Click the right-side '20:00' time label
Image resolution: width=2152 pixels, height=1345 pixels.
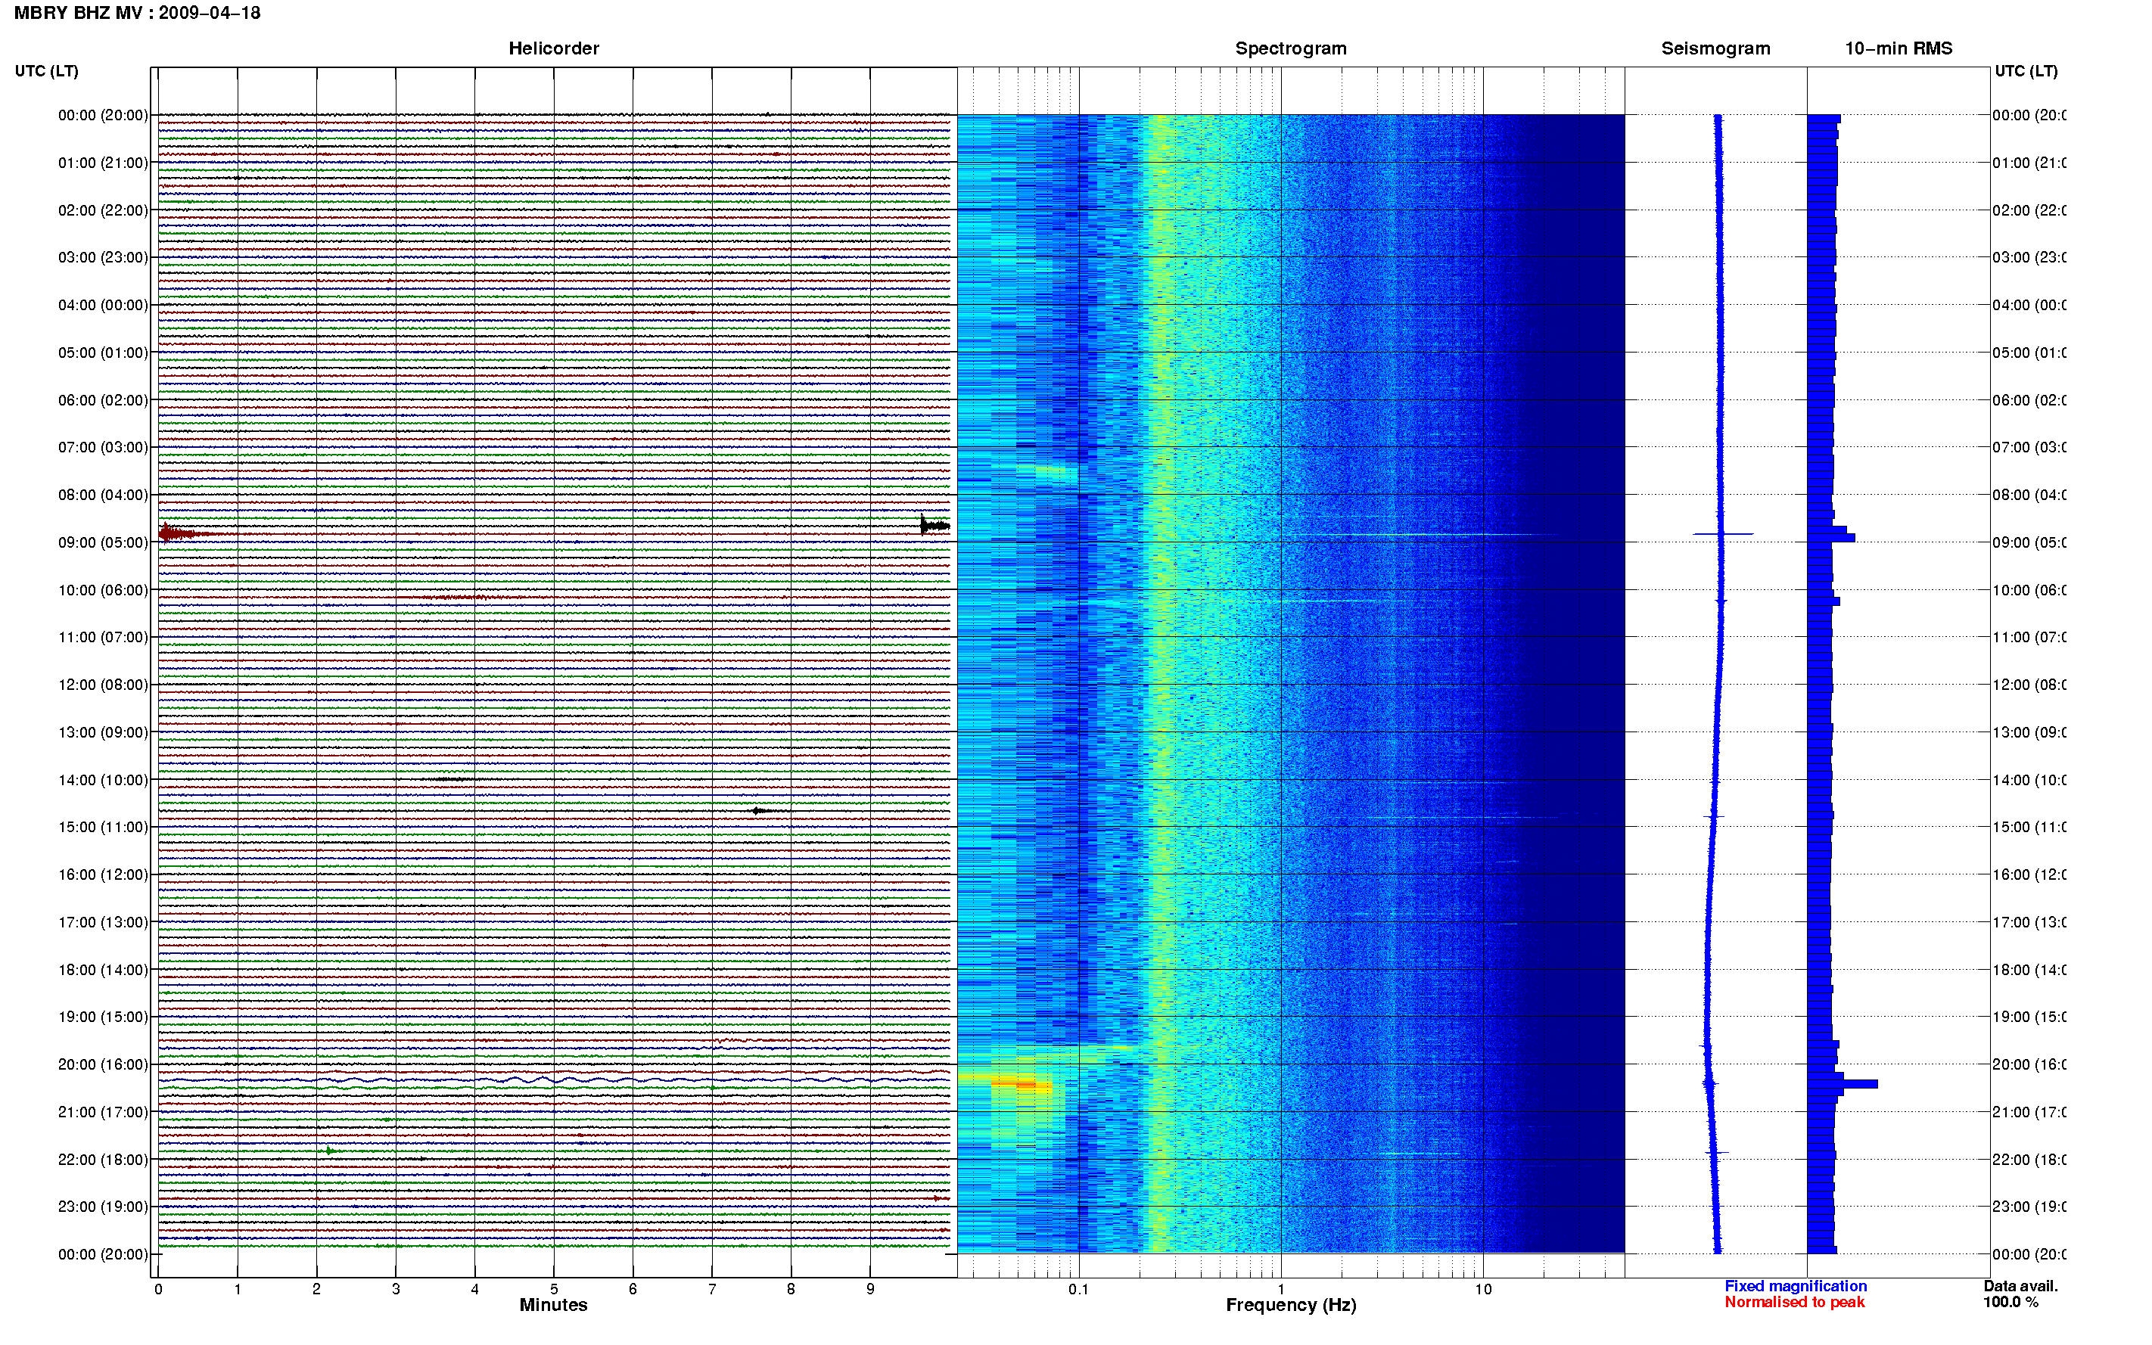point(2029,1064)
